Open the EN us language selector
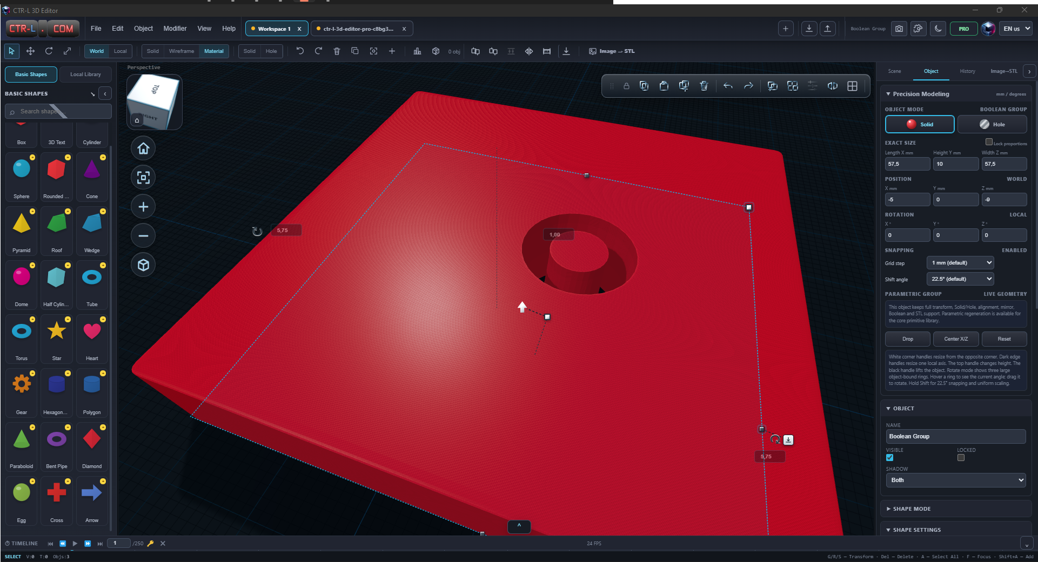 pos(1016,29)
